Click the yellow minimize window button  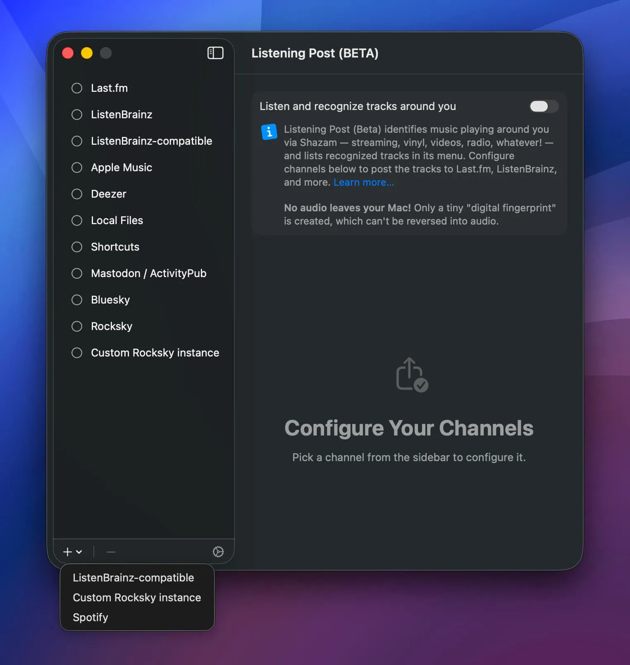(x=87, y=53)
